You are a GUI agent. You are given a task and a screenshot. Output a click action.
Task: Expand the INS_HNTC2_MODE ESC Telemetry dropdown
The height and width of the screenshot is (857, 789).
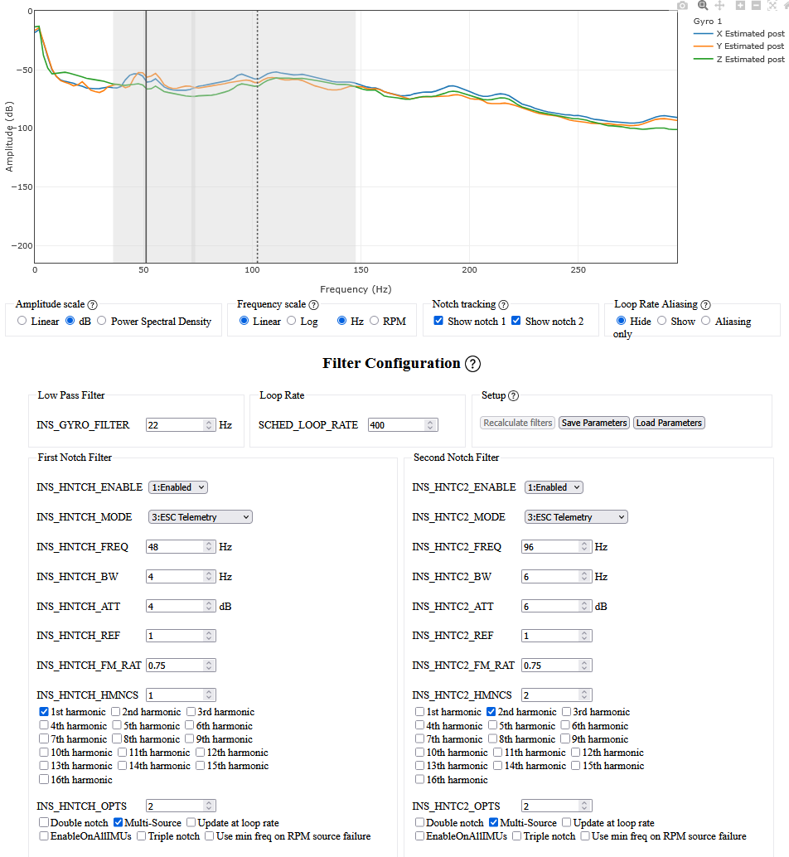point(576,517)
